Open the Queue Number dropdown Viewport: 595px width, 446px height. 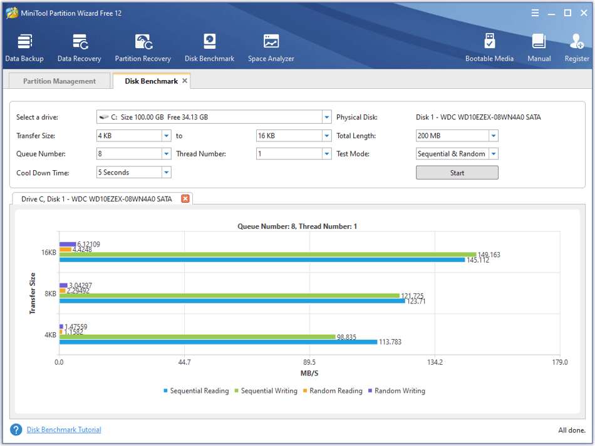click(x=166, y=154)
